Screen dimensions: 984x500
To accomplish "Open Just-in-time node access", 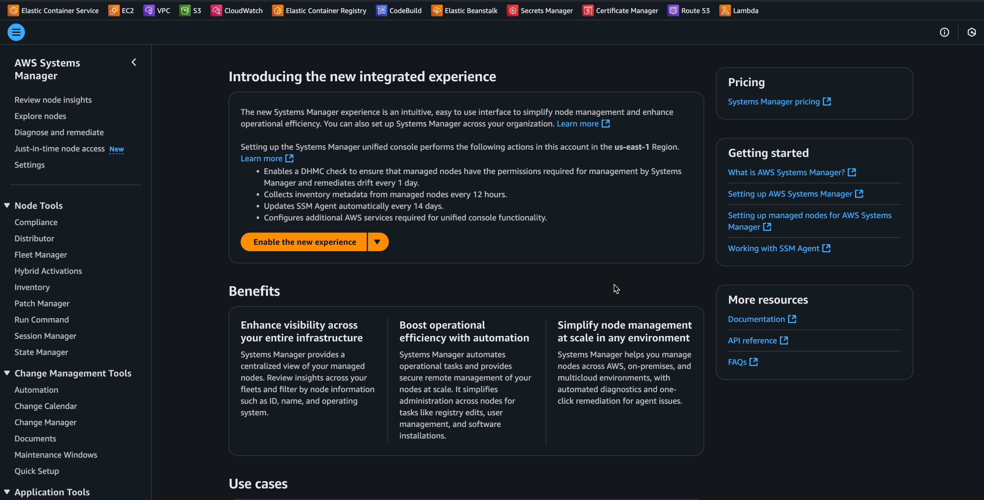I will 60,148.
